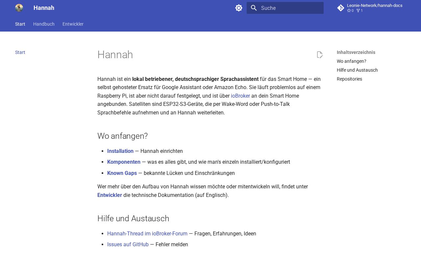Switch to the Handbuch tab
Screen dimensions: 421x263
(x=44, y=24)
